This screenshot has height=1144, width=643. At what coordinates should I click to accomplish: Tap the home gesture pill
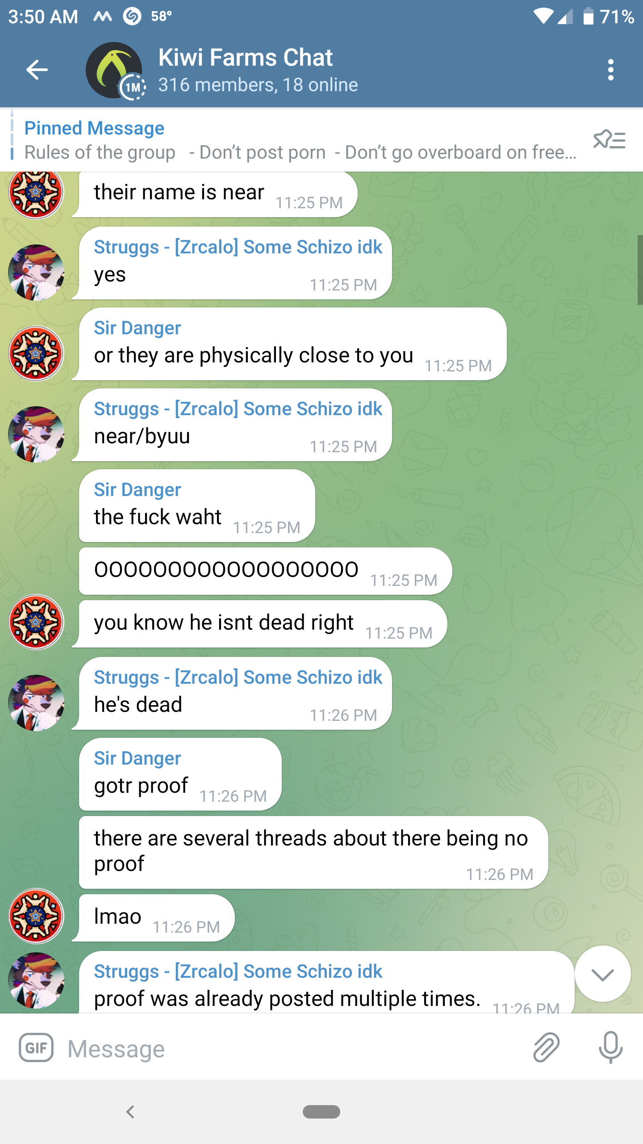click(321, 1111)
